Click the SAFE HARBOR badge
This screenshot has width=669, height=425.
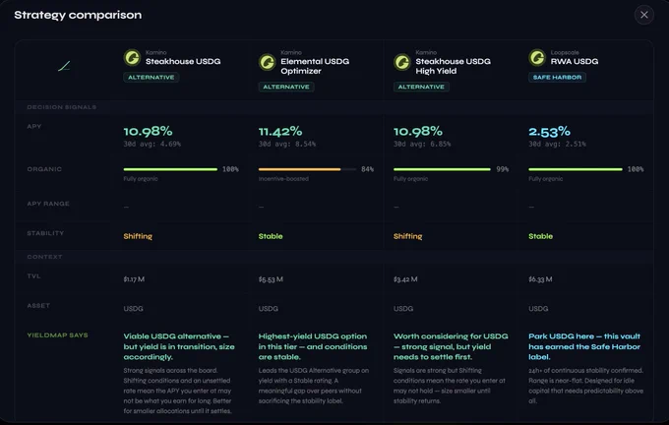pyautogui.click(x=557, y=78)
